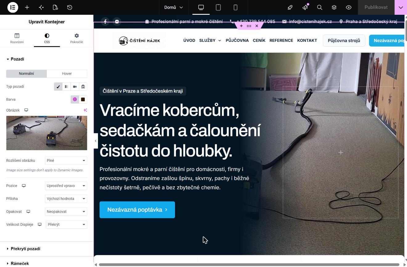Open responsive device icon next to Obrázek
Image resolution: width=407 pixels, height=267 pixels.
(x=26, y=110)
